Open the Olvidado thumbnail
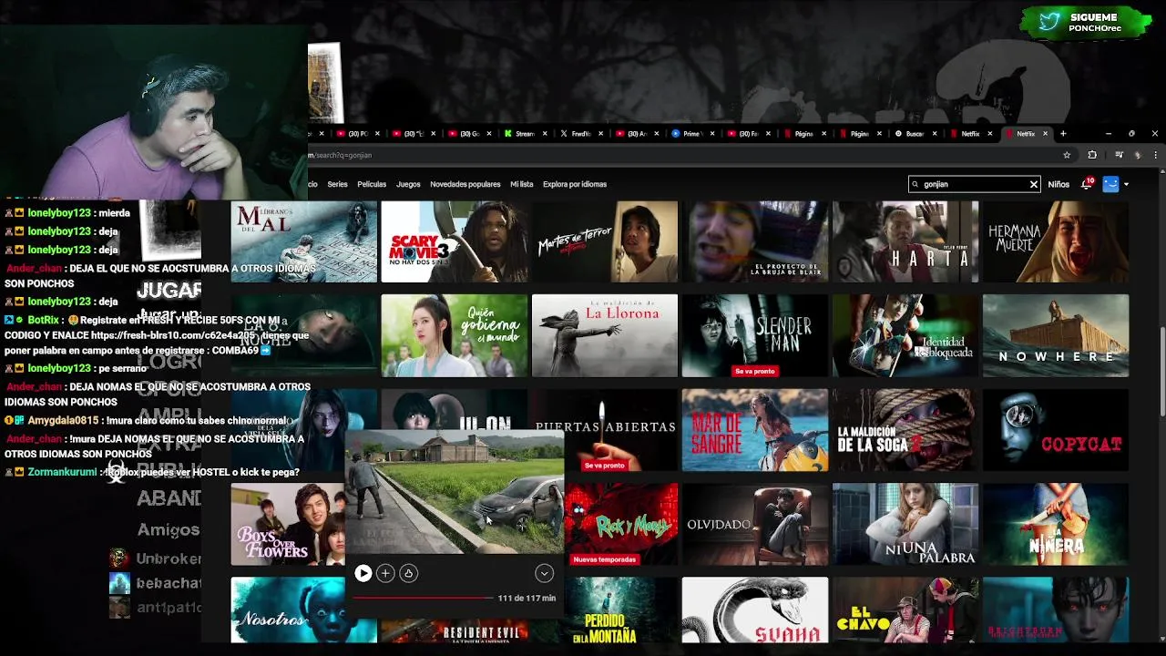The height and width of the screenshot is (656, 1166). coord(755,524)
